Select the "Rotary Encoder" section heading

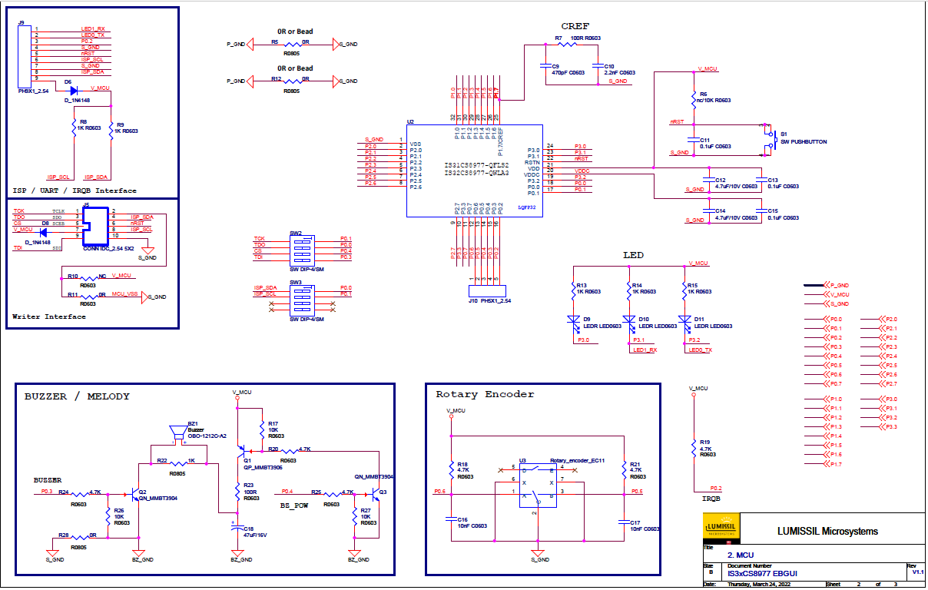click(x=485, y=394)
